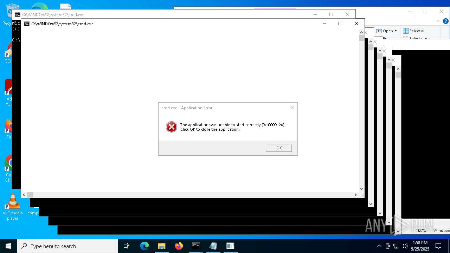Open the notepad-style taskbar app icon

point(213,246)
